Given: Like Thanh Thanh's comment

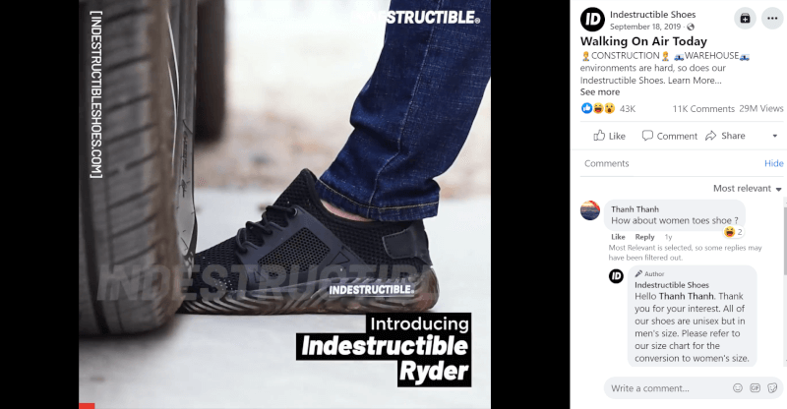Looking at the screenshot, I should pos(618,237).
